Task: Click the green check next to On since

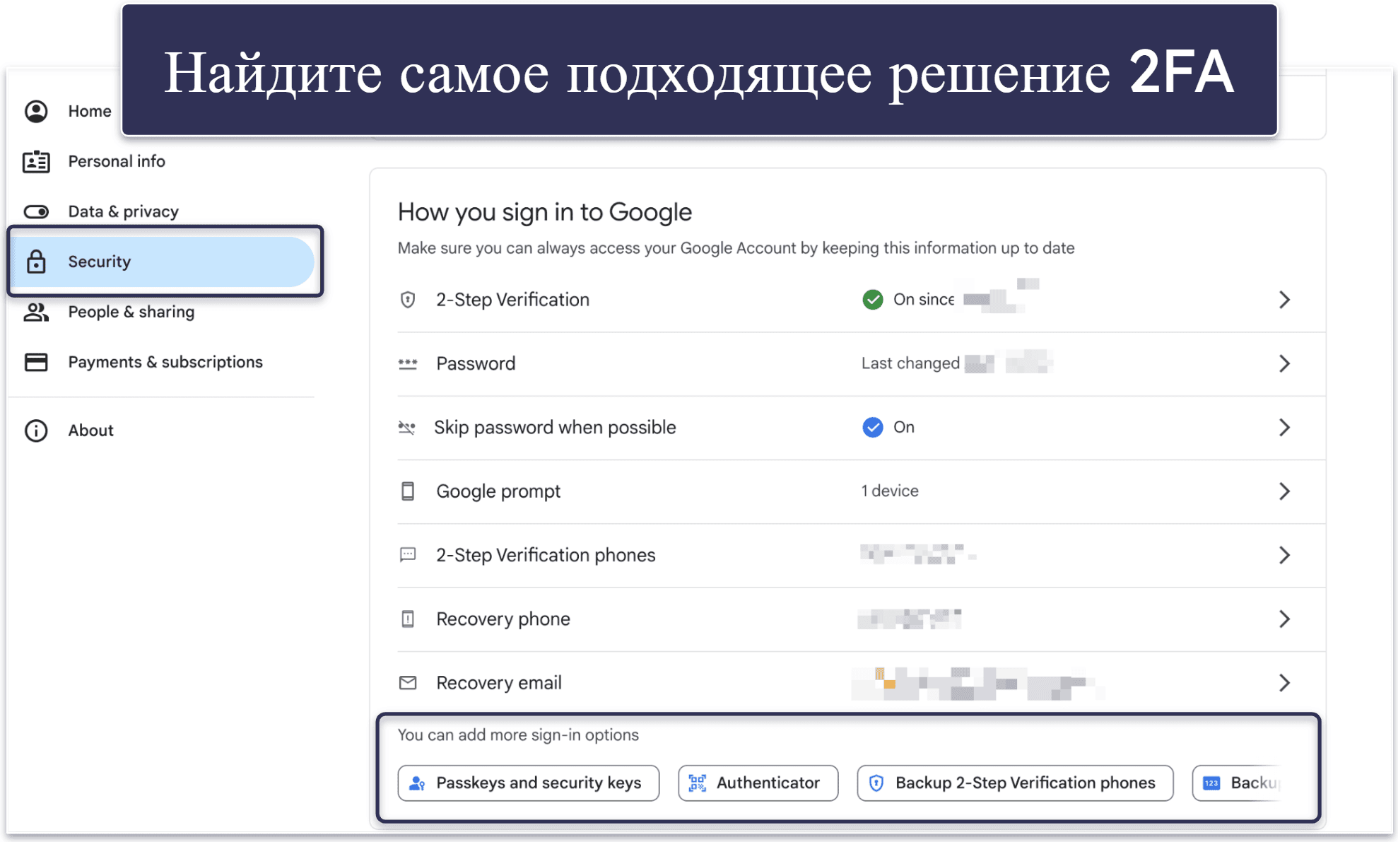Action: (x=873, y=300)
